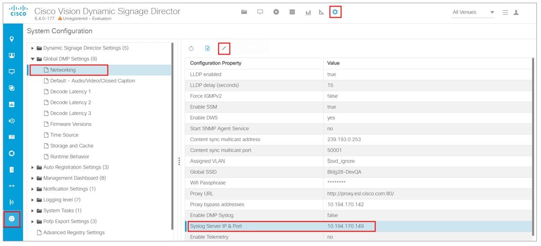Click the plain monitor icon in left sidebar
Image resolution: width=541 pixels, height=246 pixels.
point(12,71)
